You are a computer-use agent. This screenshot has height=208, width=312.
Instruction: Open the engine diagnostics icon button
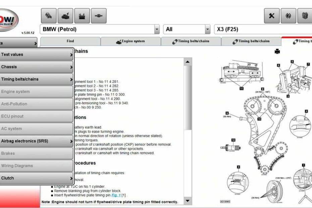65,16
